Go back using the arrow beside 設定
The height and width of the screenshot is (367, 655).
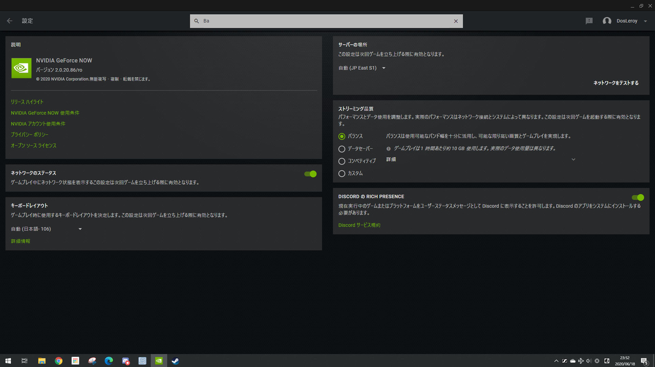[x=10, y=21]
